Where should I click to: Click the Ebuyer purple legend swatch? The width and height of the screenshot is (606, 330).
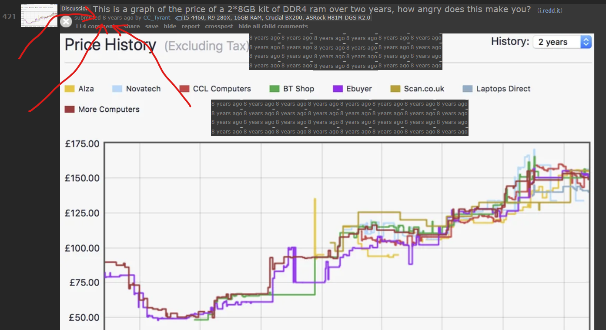click(338, 89)
